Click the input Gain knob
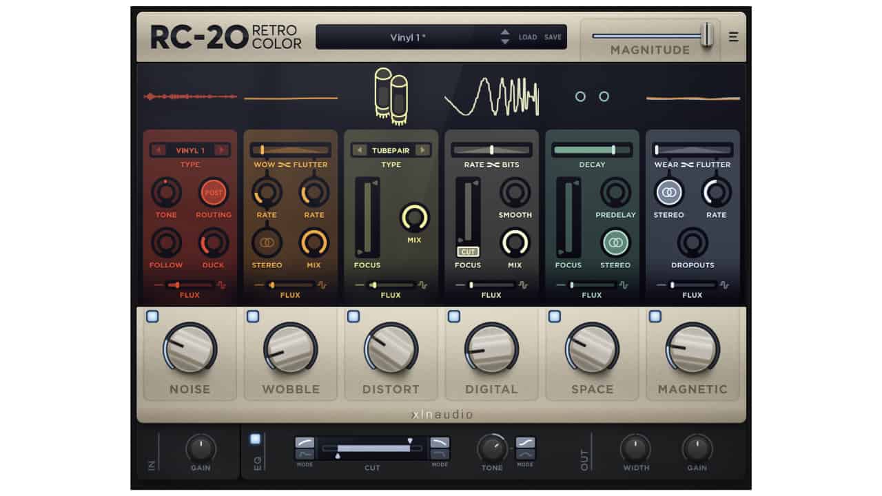 201,448
